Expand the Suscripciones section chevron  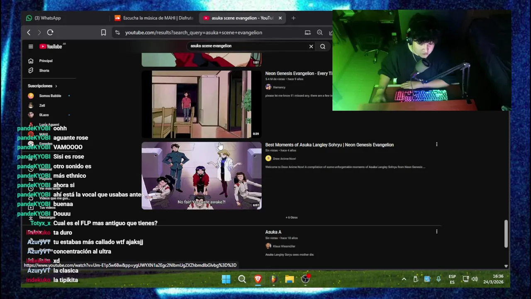(x=56, y=86)
